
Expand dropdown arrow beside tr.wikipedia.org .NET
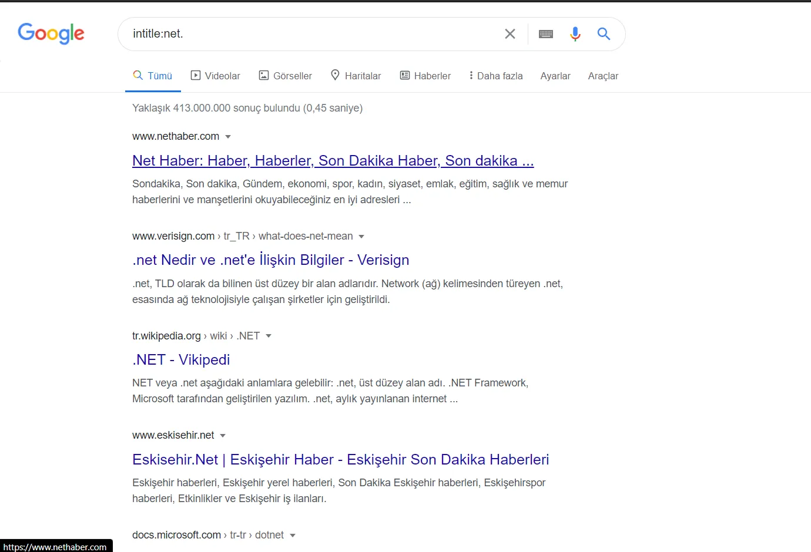(x=269, y=336)
